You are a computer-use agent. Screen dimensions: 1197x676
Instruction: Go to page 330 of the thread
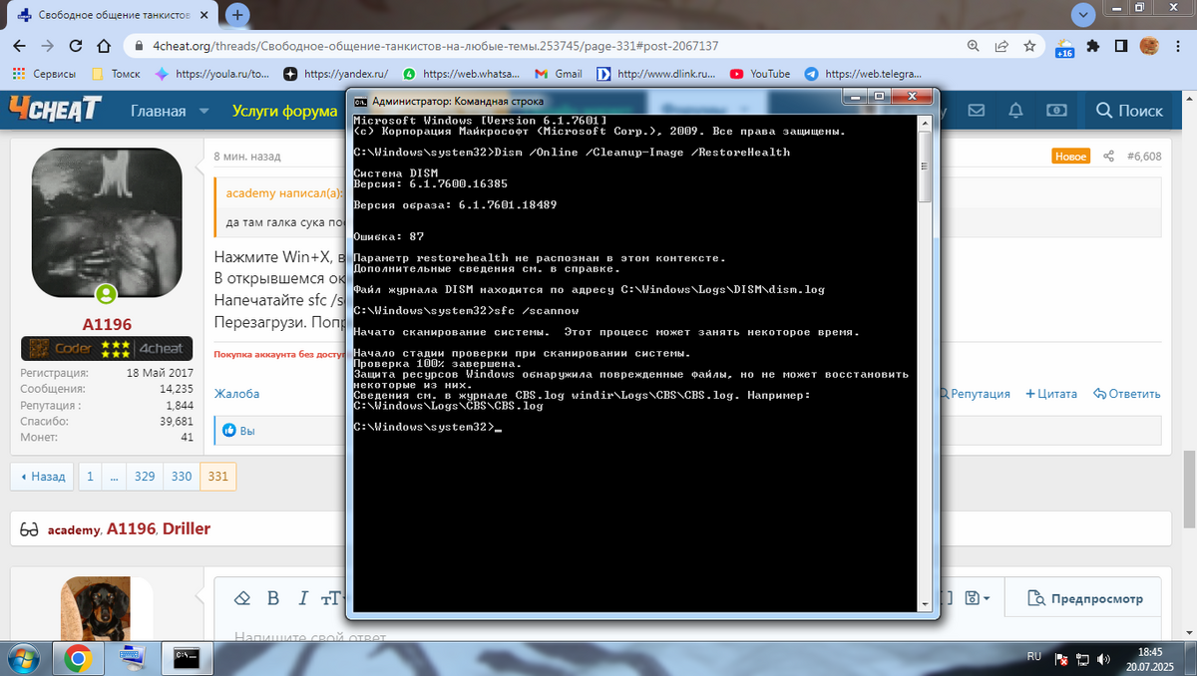pos(182,477)
